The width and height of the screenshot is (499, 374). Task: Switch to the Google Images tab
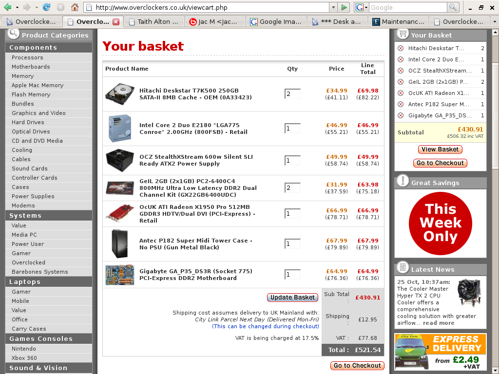tap(276, 21)
